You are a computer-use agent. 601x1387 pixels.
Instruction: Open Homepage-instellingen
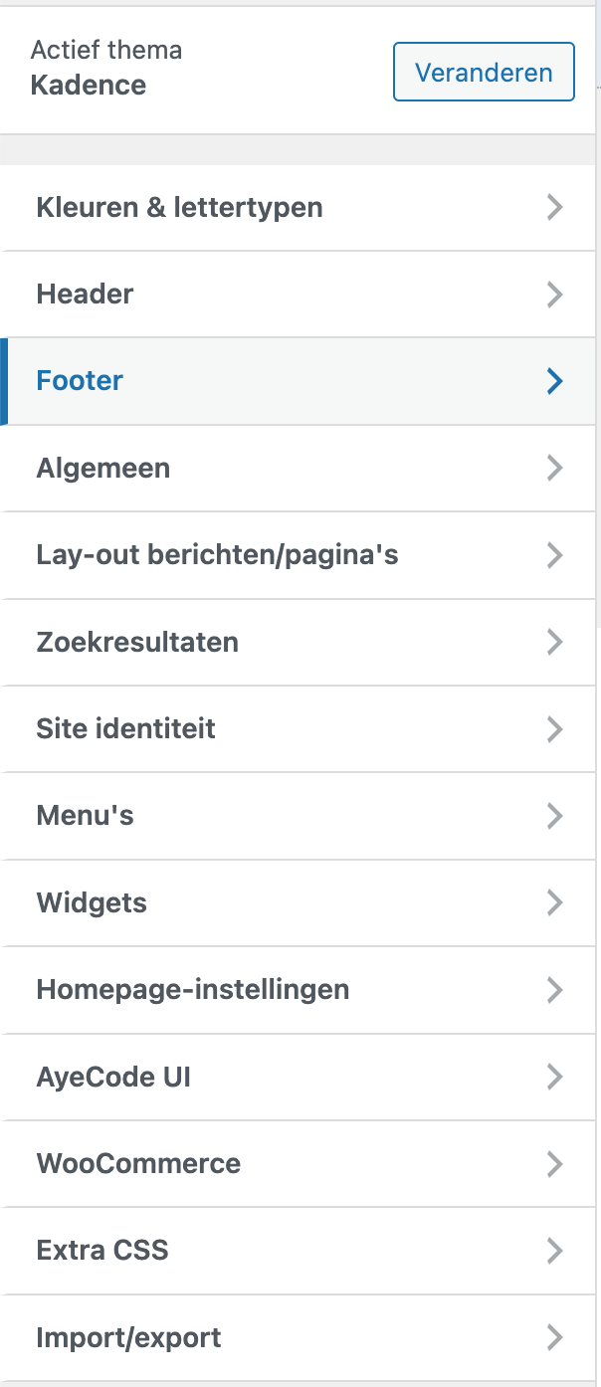point(193,989)
